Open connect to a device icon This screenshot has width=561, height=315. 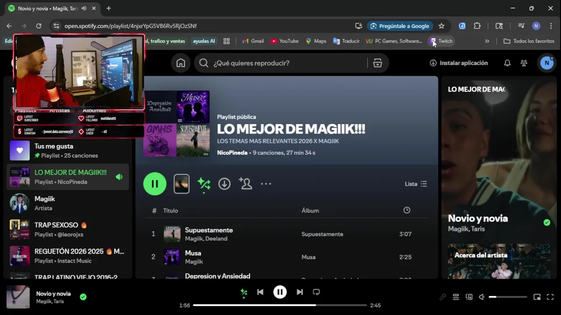(x=469, y=297)
